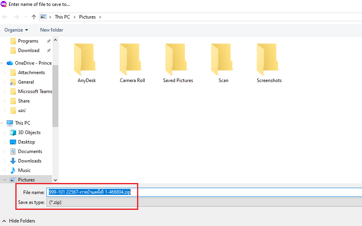Select Downloads in the navigation pane

tap(30, 161)
